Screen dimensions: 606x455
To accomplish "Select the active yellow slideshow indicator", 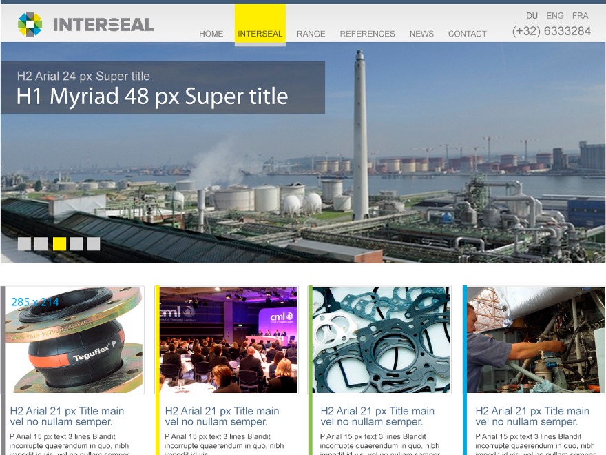I will [59, 244].
